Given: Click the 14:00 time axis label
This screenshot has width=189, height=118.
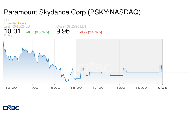Looking at the screenshot, I should (x=33, y=88).
